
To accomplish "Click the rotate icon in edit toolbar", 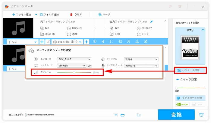I will (112, 42).
